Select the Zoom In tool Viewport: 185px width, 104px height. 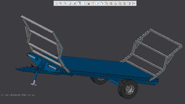click(61, 3)
